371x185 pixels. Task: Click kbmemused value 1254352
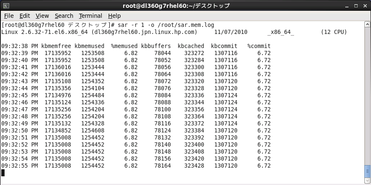(x=93, y=81)
